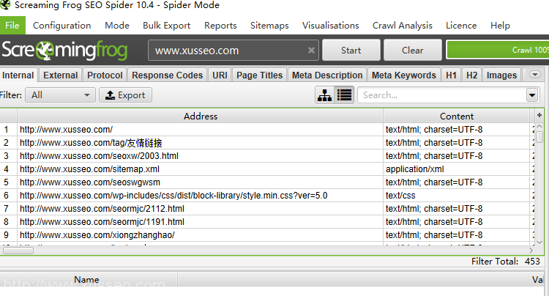Click the application/xml content cell
Viewport: 549px width, 296px height.
pos(457,169)
